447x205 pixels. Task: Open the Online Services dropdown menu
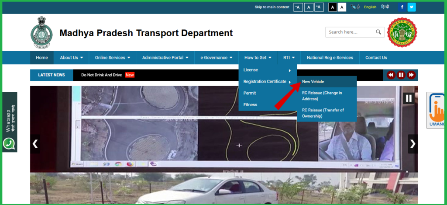click(x=112, y=58)
